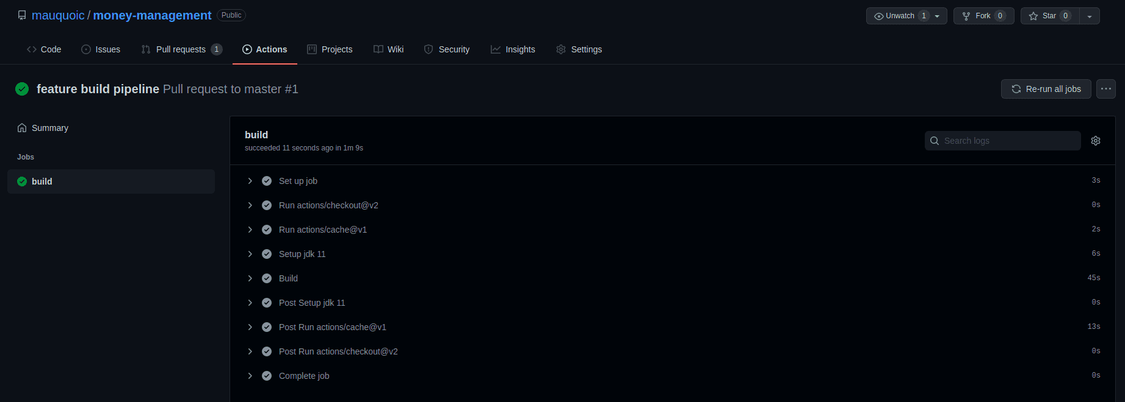Click the success check icon for Post Setup jdk 11
Screen dimensions: 1125x402
267,303
